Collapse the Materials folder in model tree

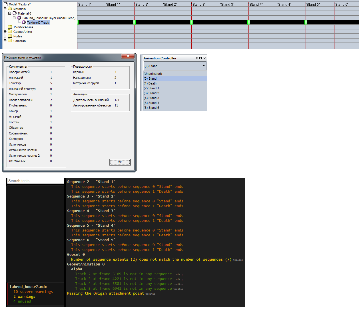pyautogui.click(x=5, y=9)
